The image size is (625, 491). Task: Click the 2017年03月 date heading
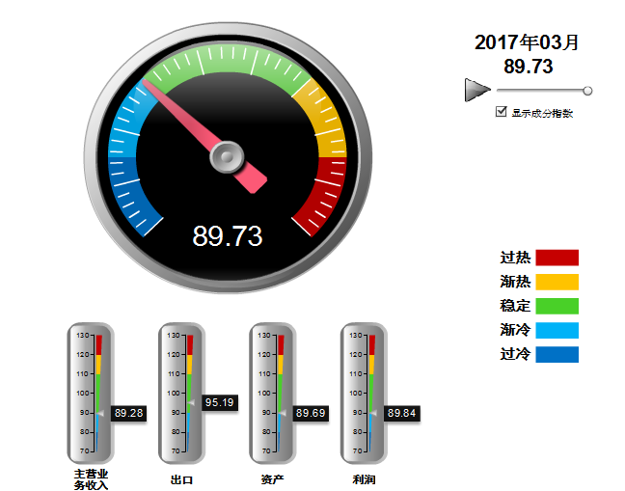coord(528,42)
